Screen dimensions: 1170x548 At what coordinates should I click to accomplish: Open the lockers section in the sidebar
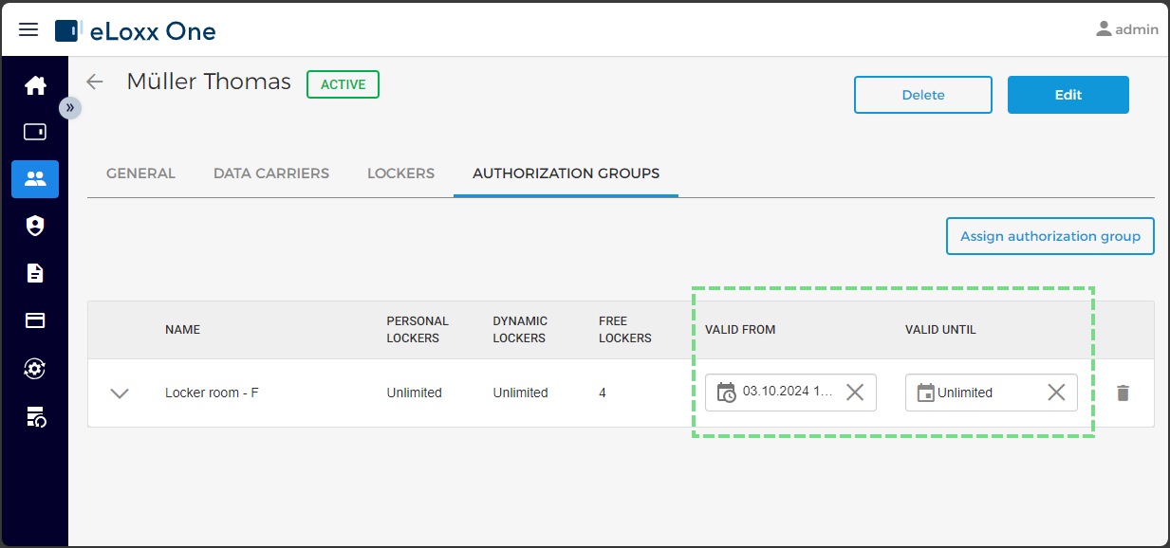[35, 132]
